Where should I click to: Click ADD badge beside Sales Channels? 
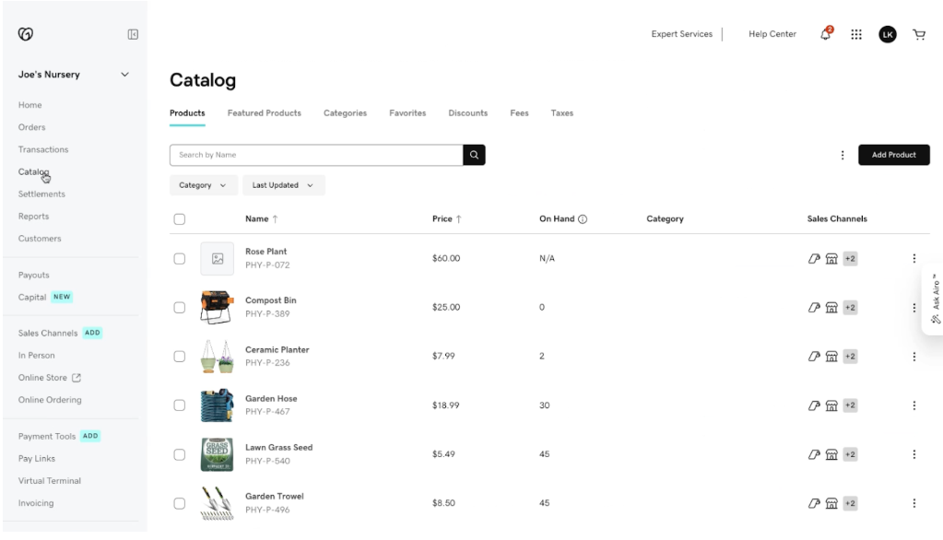pyautogui.click(x=92, y=333)
